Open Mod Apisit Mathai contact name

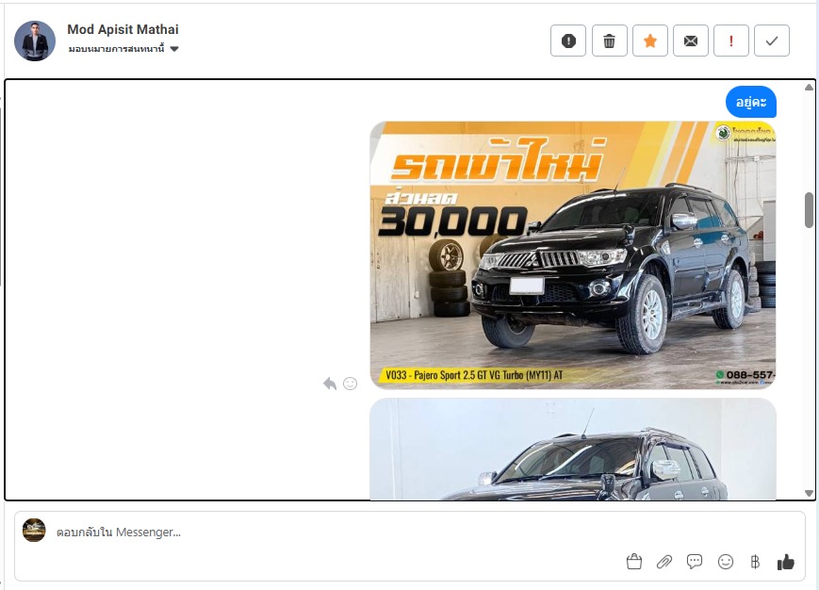123,29
